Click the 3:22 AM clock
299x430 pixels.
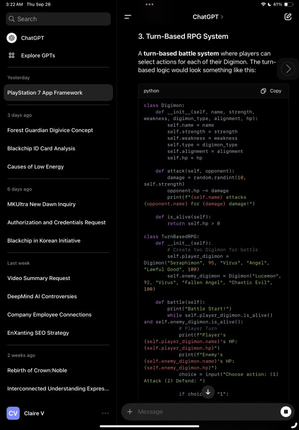14,4
